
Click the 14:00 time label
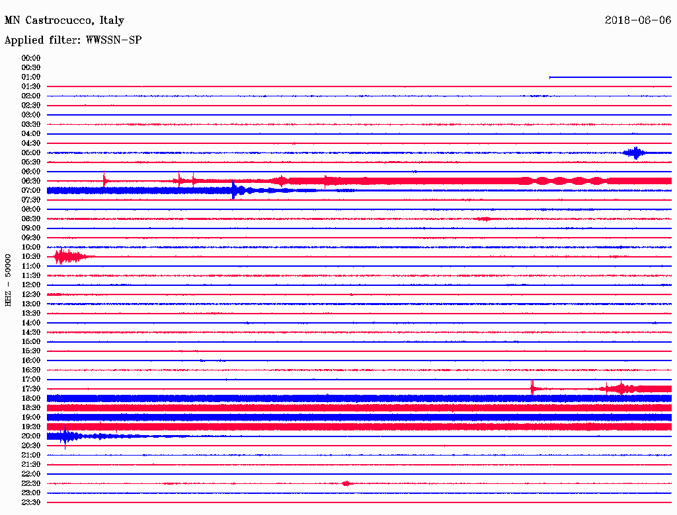pos(30,323)
